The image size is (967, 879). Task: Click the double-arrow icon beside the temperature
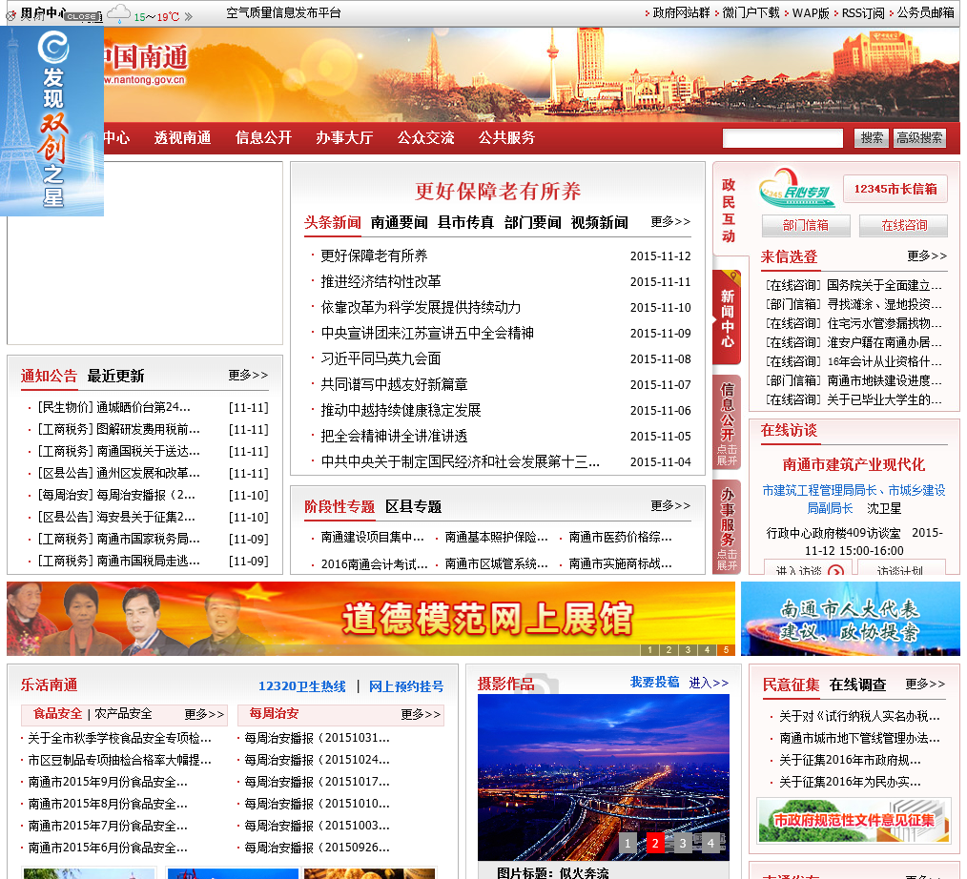pos(188,16)
